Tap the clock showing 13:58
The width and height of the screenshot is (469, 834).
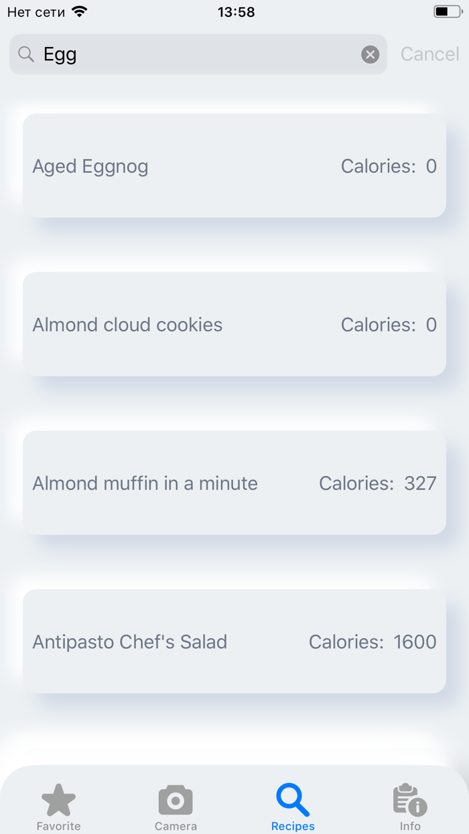tap(234, 11)
